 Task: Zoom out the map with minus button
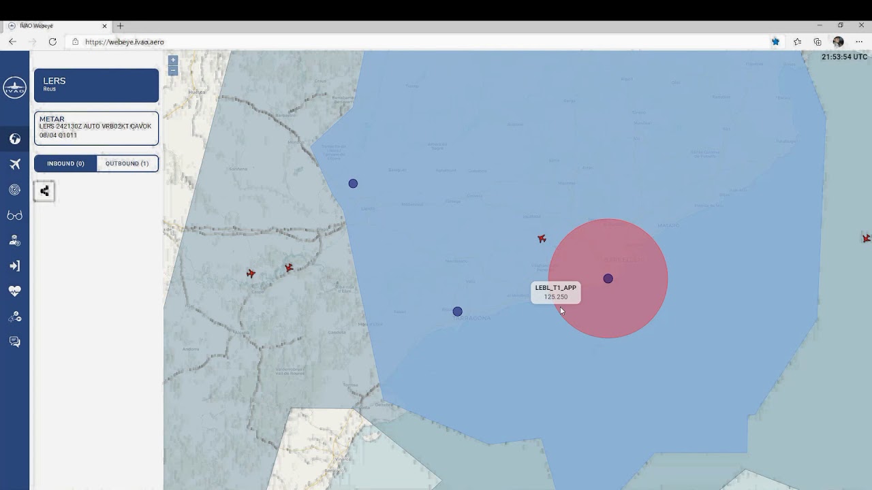(173, 70)
